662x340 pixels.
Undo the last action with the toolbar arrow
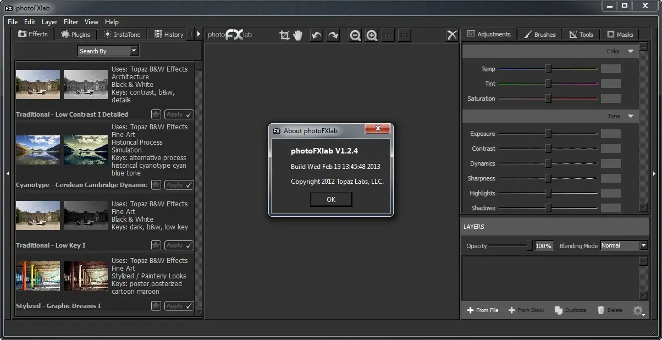(x=317, y=35)
